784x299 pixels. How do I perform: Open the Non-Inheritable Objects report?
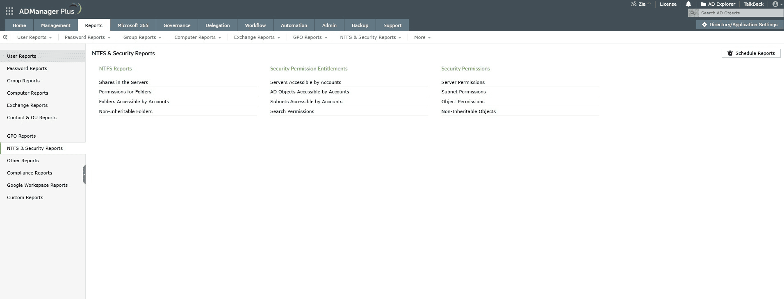[x=468, y=111]
